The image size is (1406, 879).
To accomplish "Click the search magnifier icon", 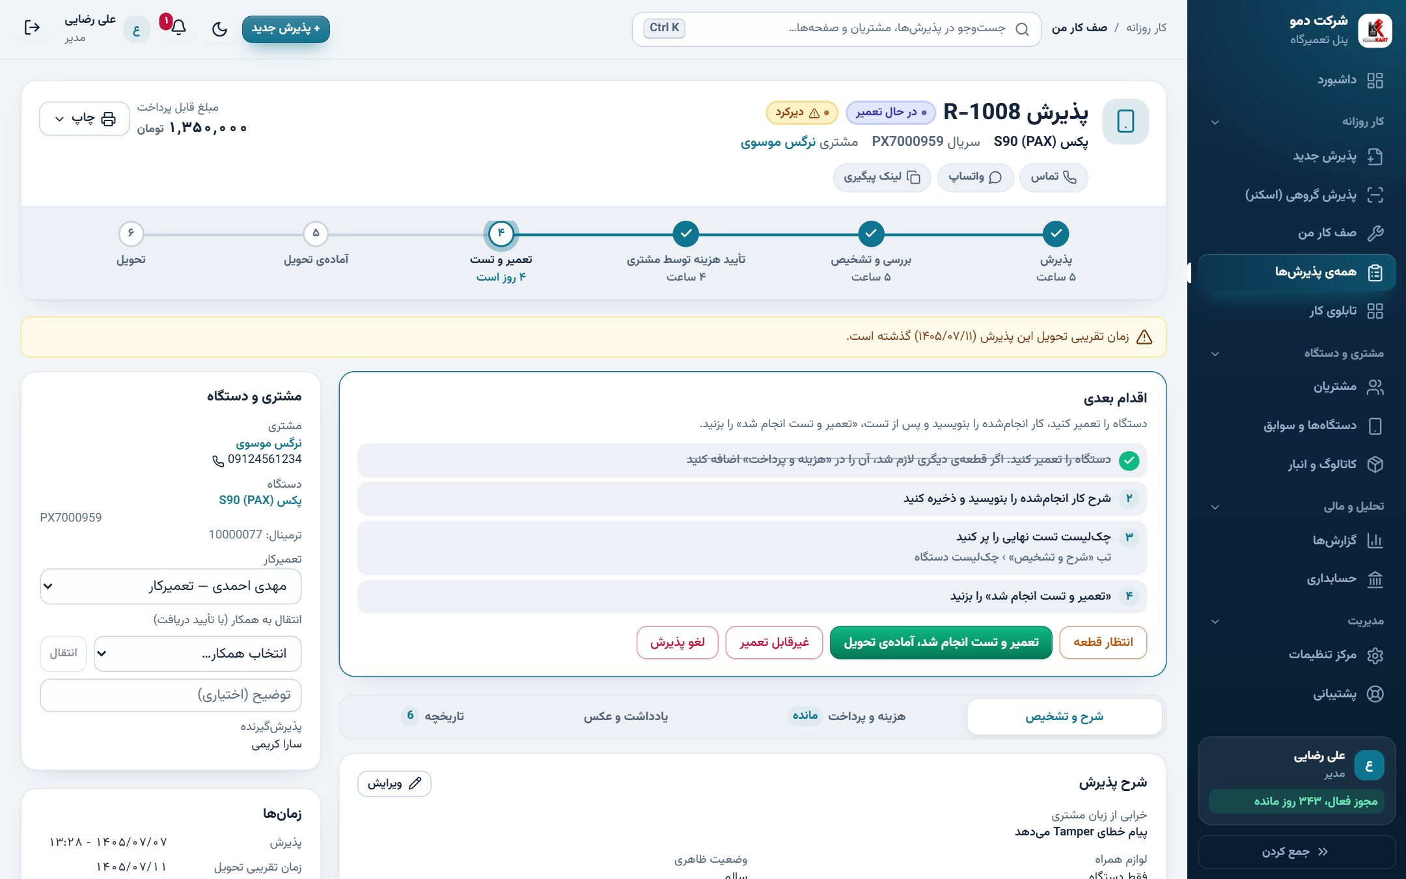I will click(x=1022, y=29).
